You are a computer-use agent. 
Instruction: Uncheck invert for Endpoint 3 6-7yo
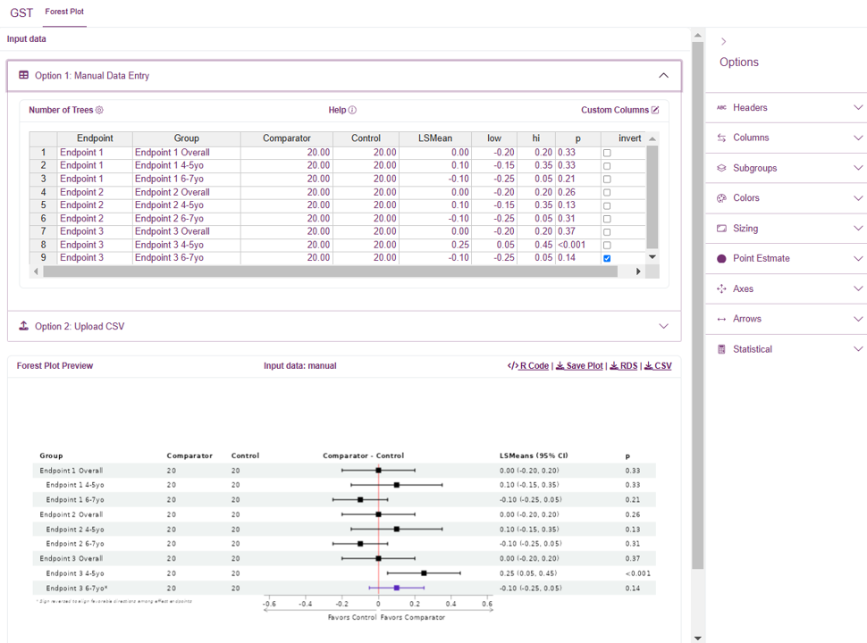click(x=607, y=258)
